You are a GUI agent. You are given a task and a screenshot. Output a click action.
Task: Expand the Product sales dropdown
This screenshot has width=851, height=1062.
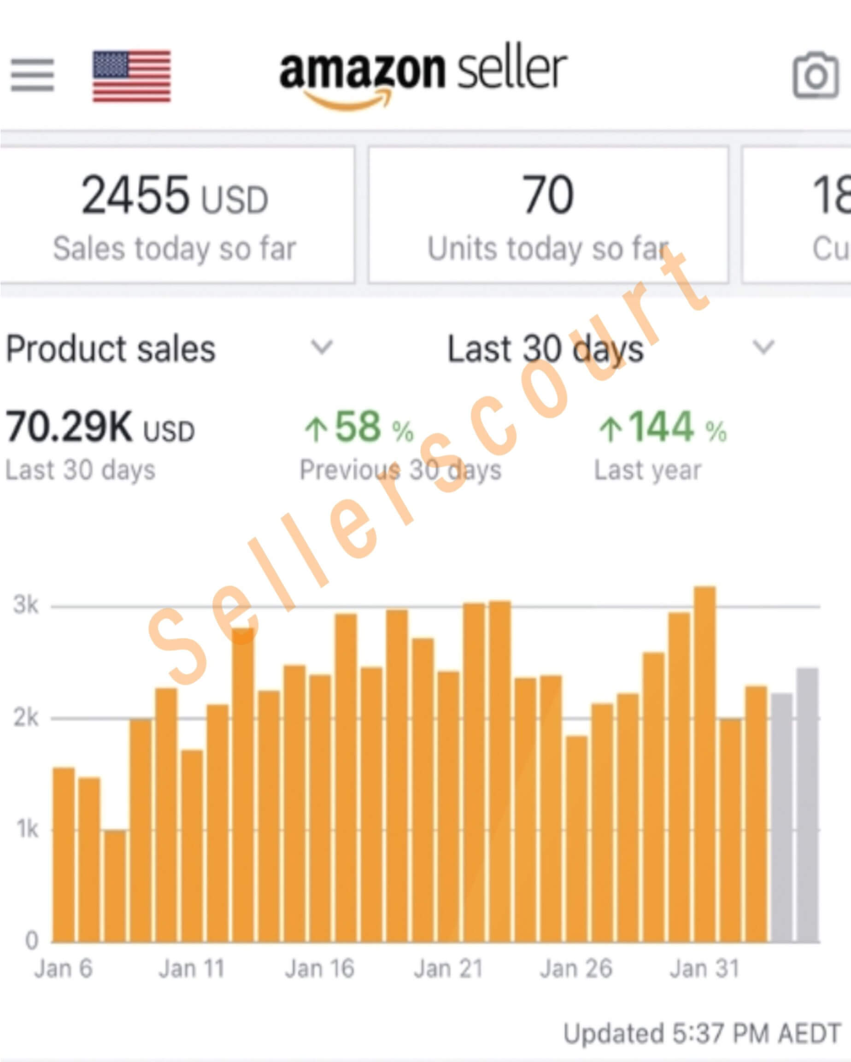click(x=321, y=348)
